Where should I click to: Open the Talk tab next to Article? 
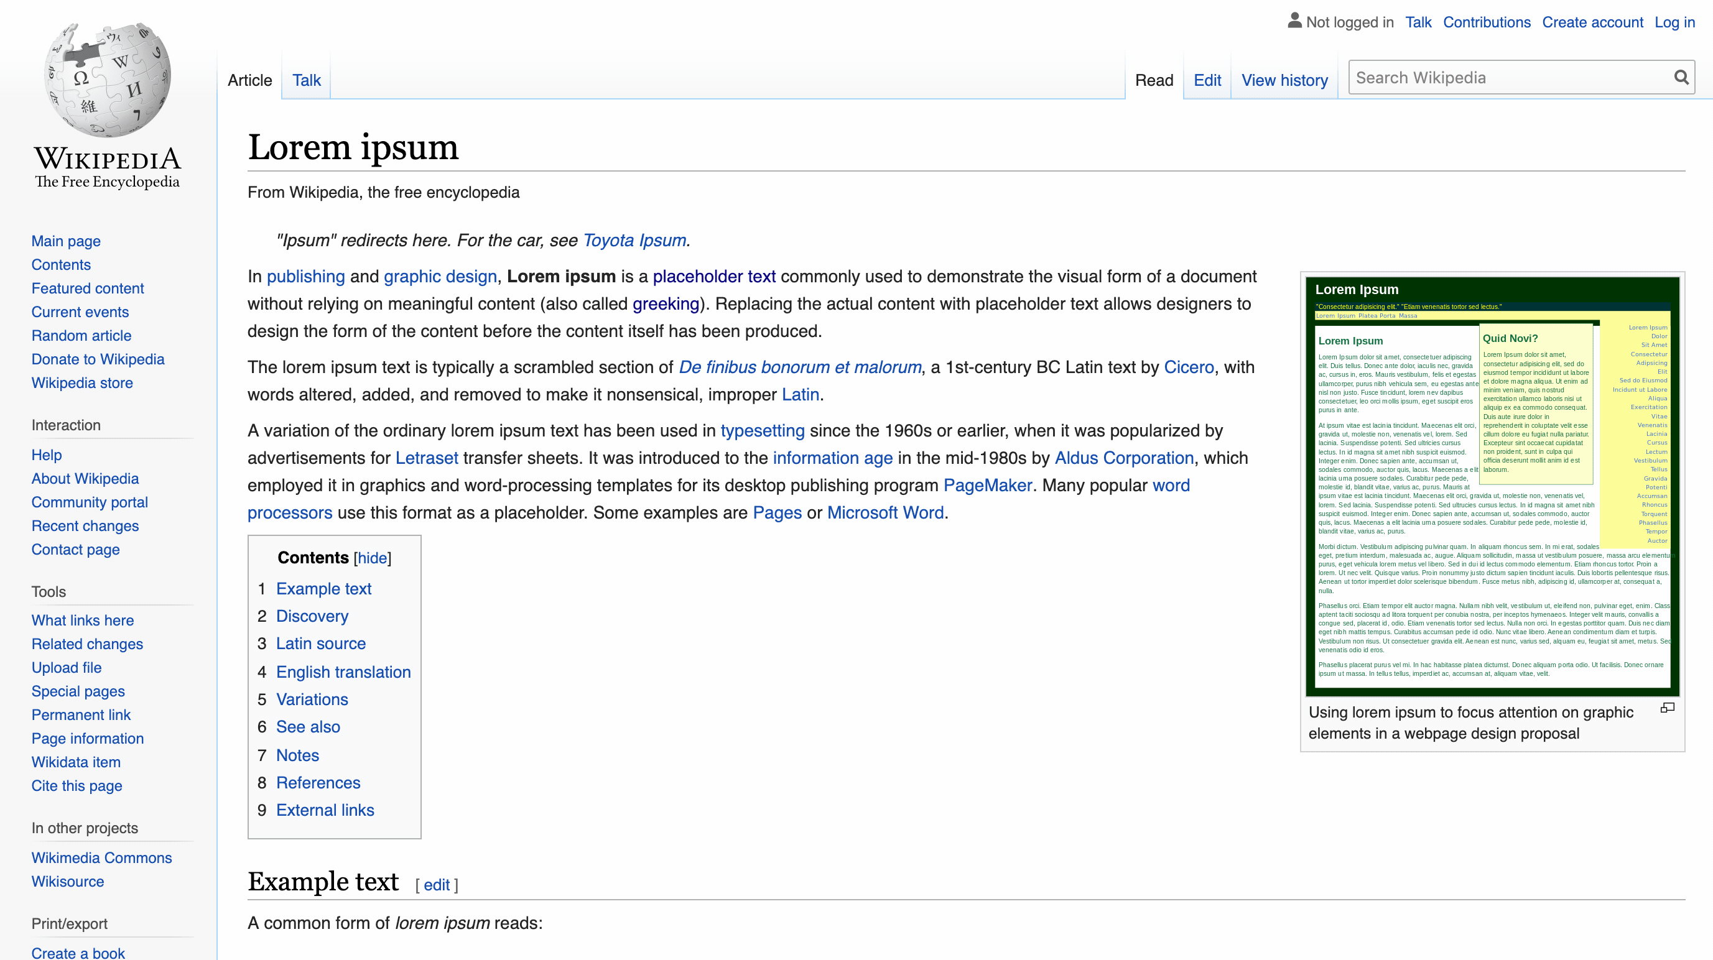click(x=307, y=80)
